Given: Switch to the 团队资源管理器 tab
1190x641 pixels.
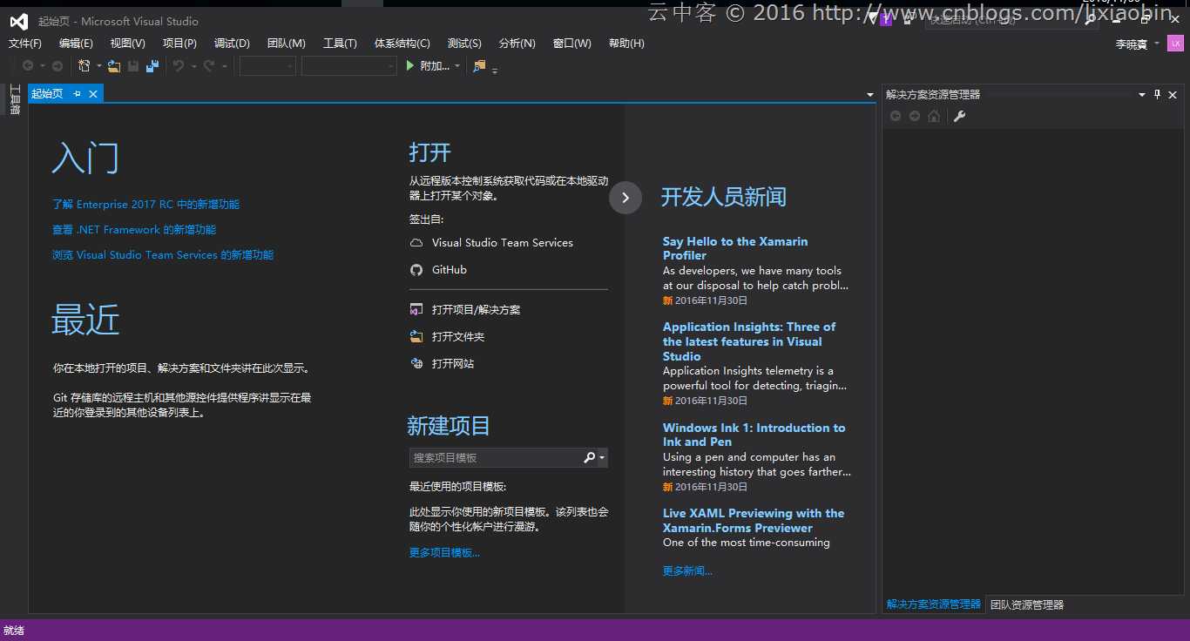Looking at the screenshot, I should tap(1027, 604).
